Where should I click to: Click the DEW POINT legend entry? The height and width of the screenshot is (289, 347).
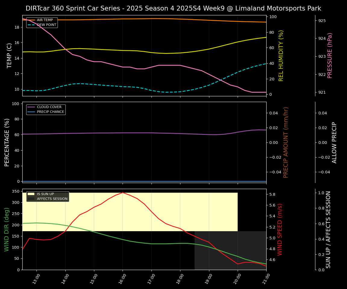click(x=46, y=25)
